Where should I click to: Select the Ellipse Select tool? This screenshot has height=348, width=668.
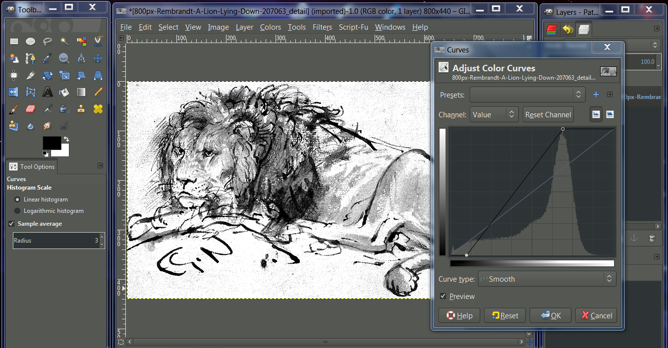coord(31,42)
